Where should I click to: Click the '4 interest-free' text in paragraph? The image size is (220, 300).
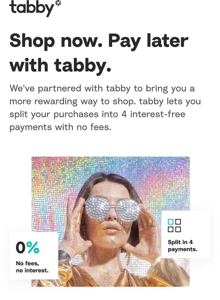(153, 114)
